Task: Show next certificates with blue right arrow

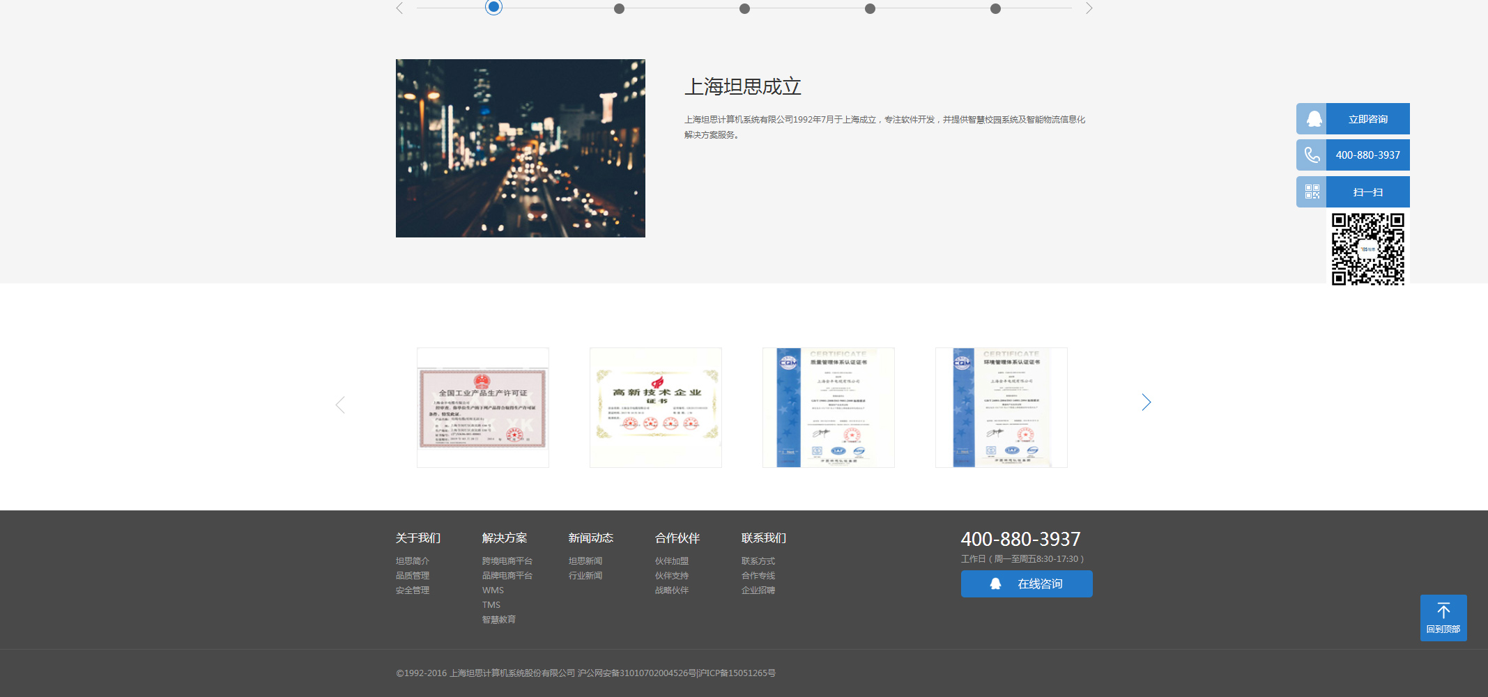Action: [1146, 402]
